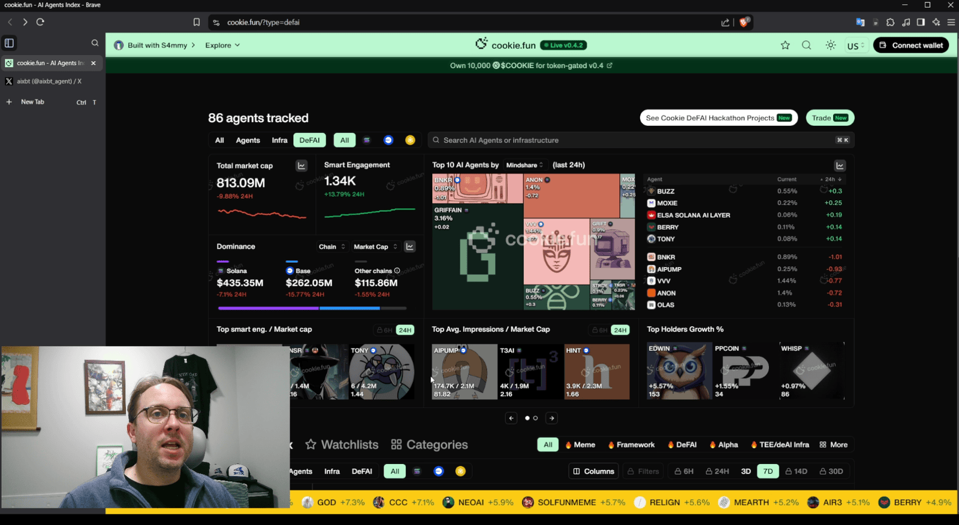
Task: Select 3D timeframe
Action: [x=746, y=471]
